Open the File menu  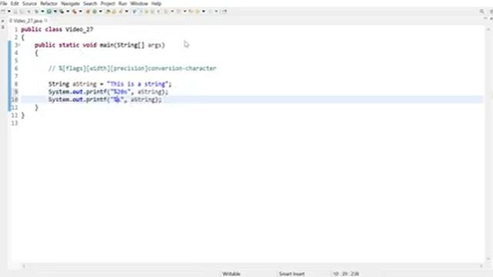[x=3, y=3]
